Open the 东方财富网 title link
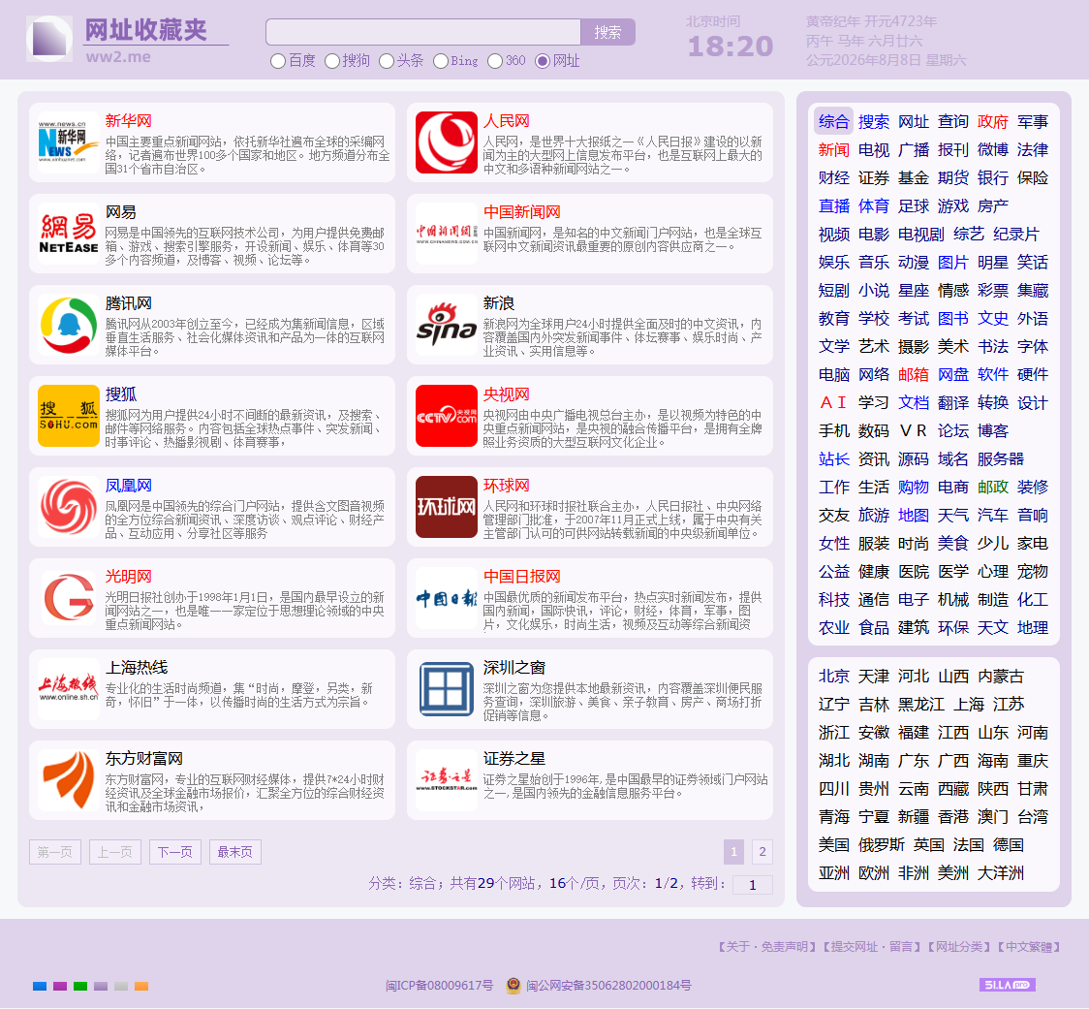This screenshot has width=1089, height=1009. point(144,759)
